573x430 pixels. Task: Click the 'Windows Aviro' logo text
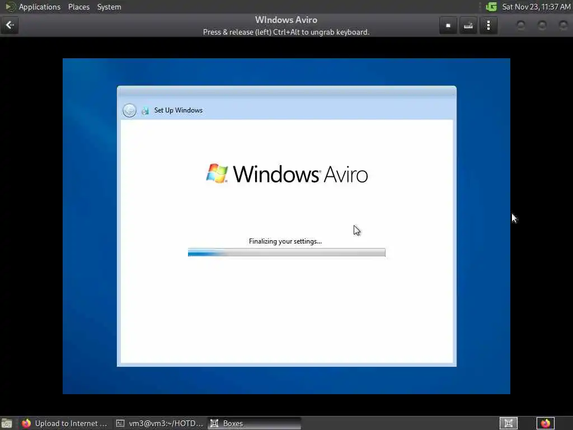point(300,174)
